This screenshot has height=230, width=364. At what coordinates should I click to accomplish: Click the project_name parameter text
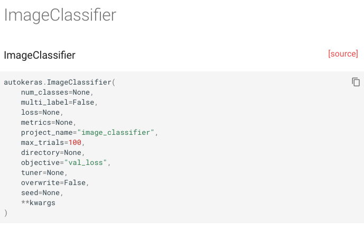point(47,133)
